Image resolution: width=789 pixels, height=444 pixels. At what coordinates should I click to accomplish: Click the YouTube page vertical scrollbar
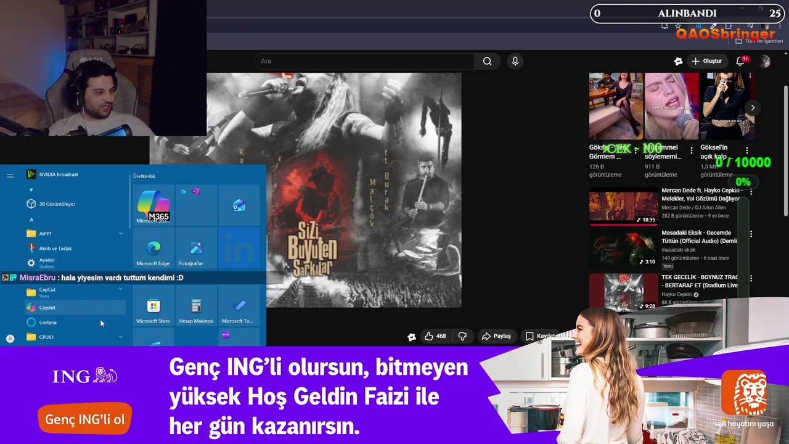(x=785, y=150)
